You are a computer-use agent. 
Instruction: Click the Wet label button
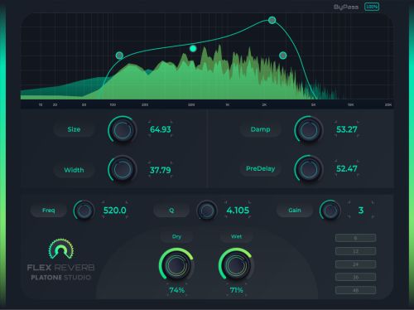(x=237, y=236)
